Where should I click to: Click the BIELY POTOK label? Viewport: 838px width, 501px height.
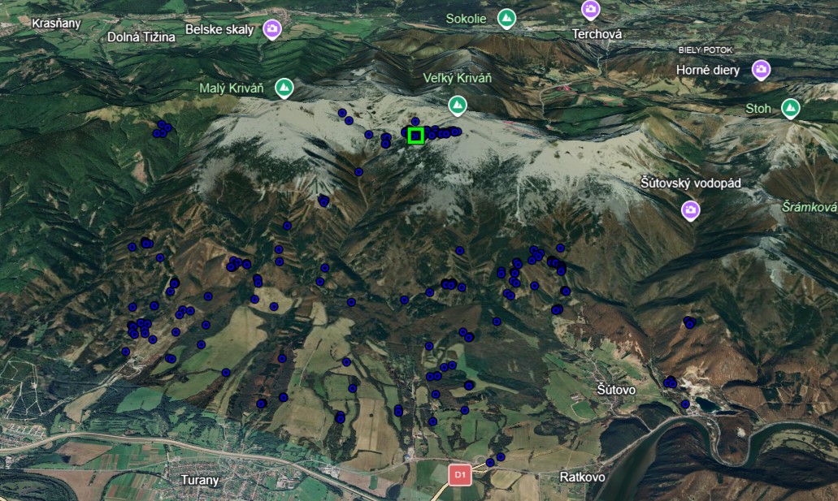pos(706,50)
